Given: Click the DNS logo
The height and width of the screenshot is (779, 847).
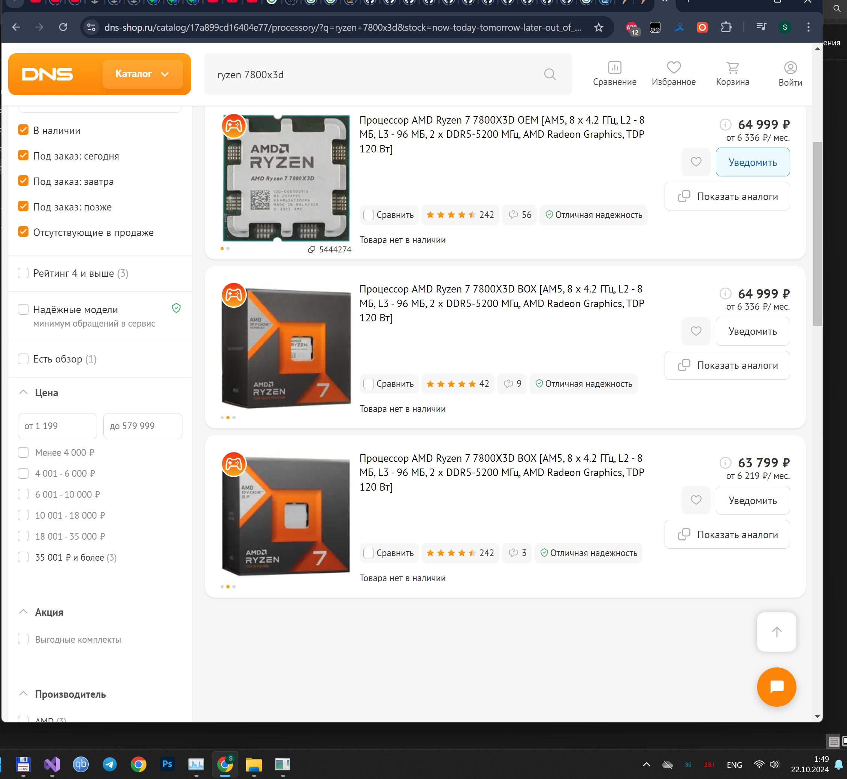Looking at the screenshot, I should click(47, 74).
